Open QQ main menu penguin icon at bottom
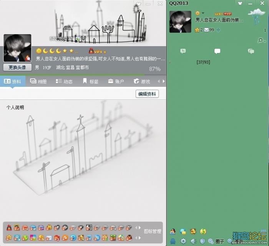Viewport: 269px width, 246px height. coord(173,241)
